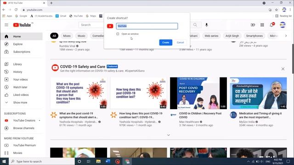The width and height of the screenshot is (294, 165).
Task: Click the browser back arrow
Action: click(4, 10)
